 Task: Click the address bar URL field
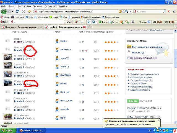coord(78,12)
